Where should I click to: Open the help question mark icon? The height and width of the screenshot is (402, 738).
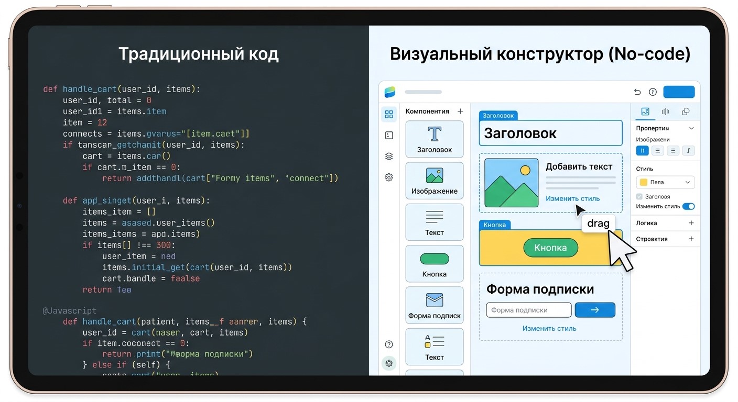[389, 344]
